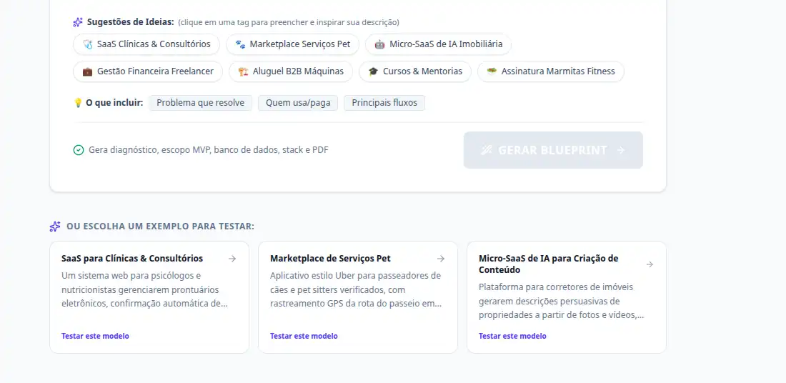The height and width of the screenshot is (383, 786).
Task: Click the O que incluir label
Action: pyautogui.click(x=114, y=103)
